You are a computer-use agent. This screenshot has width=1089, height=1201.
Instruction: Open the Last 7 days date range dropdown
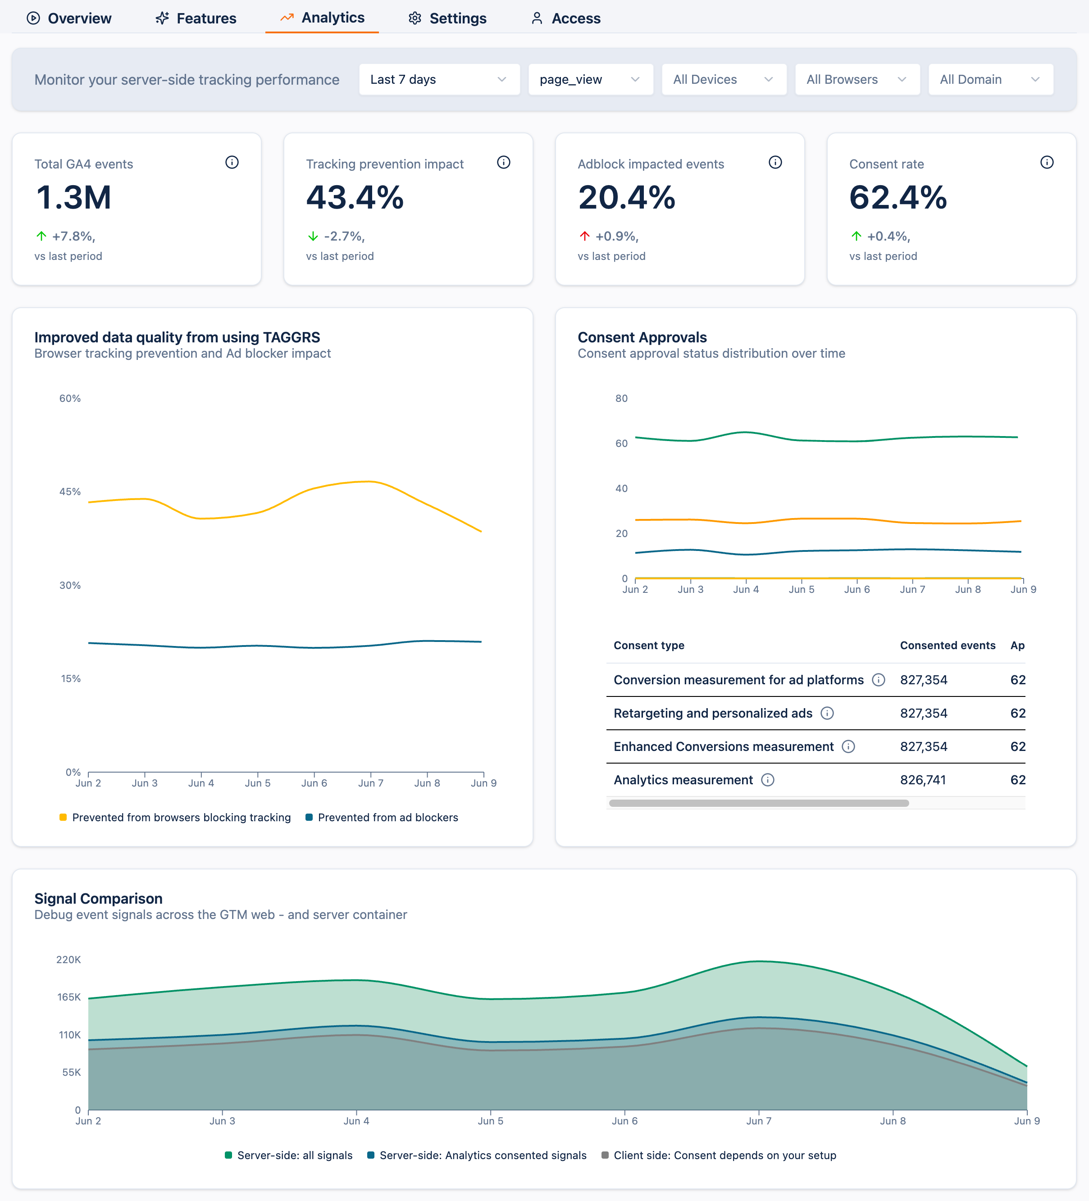pos(439,79)
